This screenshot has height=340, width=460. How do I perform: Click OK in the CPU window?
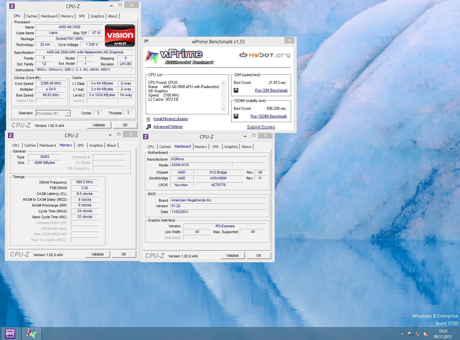[x=125, y=125]
